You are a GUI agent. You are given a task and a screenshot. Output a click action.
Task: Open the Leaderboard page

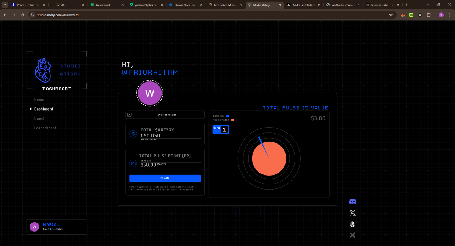[45, 128]
